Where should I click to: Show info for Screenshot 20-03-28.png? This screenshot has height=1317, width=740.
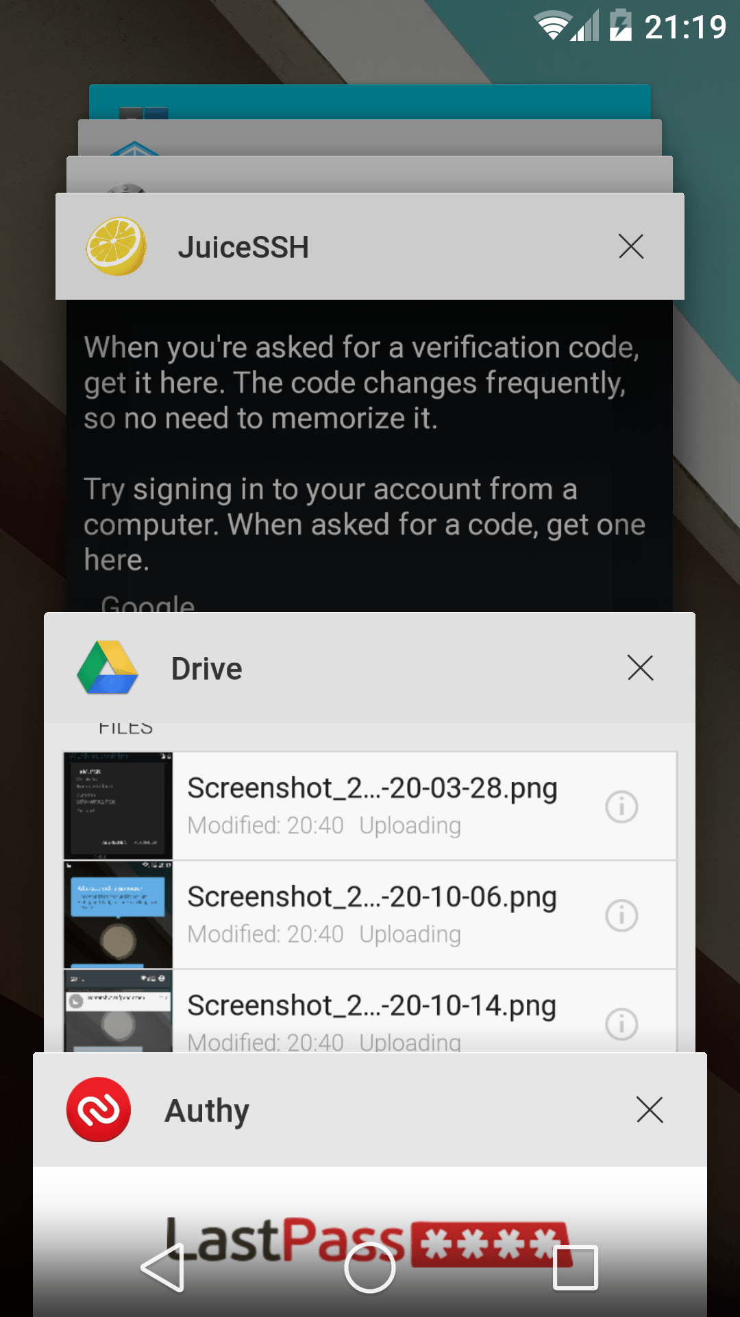coord(621,807)
